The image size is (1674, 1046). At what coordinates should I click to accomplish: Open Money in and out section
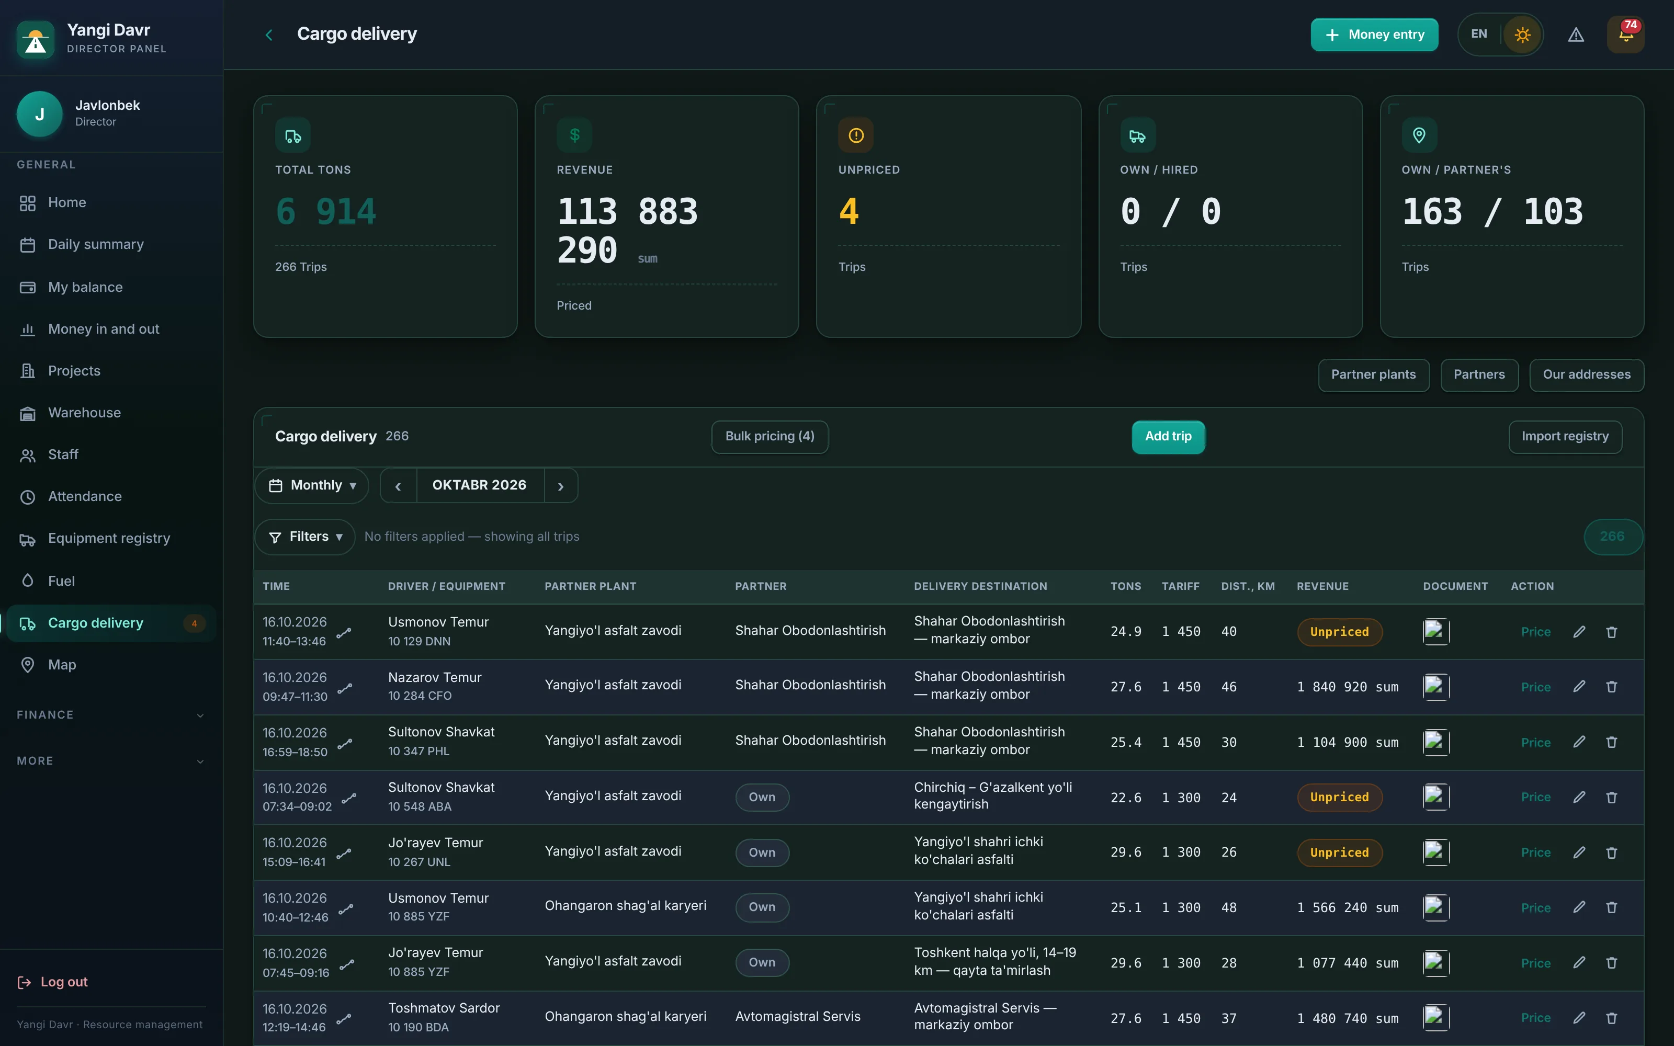(111, 329)
